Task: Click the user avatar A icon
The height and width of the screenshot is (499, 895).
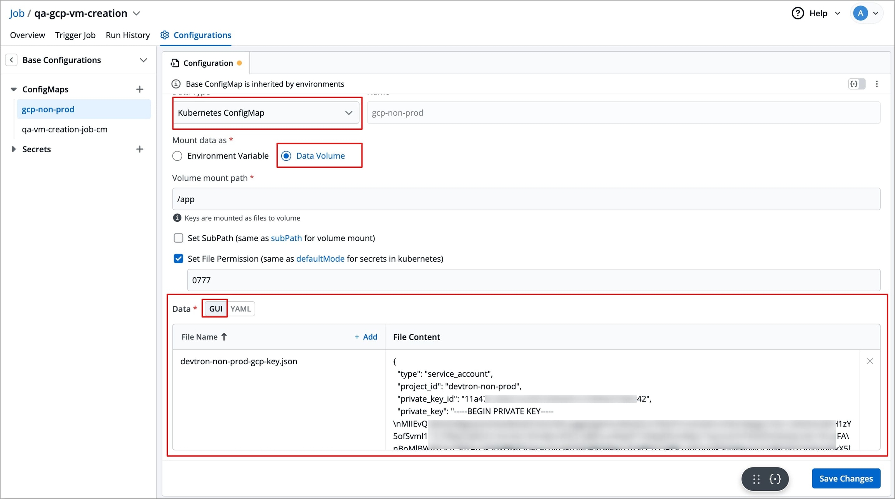Action: [x=860, y=13]
